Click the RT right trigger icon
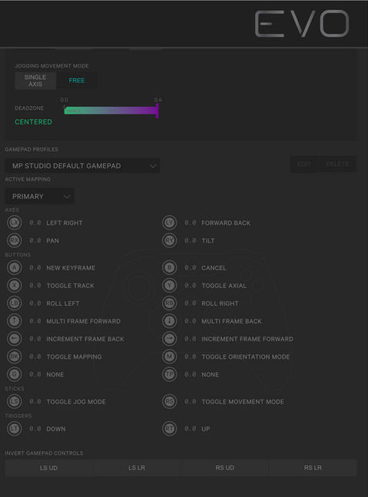This screenshot has height=497, width=368. click(x=170, y=429)
